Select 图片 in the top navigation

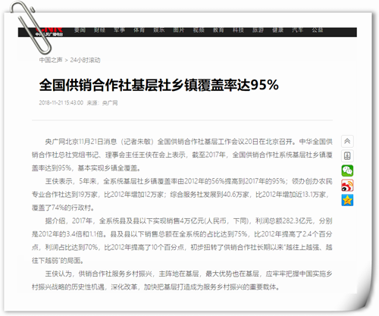(179, 30)
